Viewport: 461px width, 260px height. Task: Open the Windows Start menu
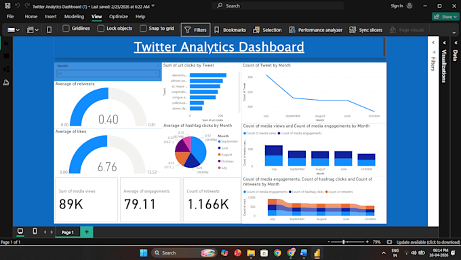pos(144,253)
